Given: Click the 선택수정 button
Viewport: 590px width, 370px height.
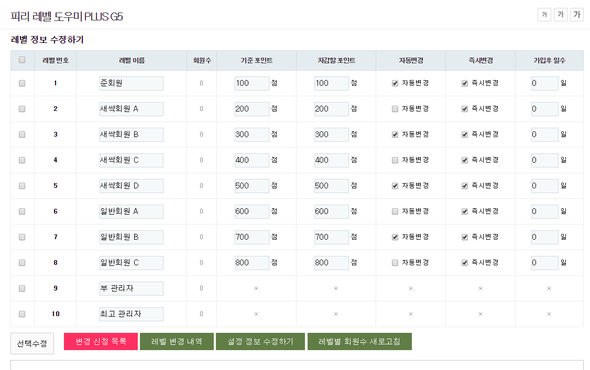Looking at the screenshot, I should (x=32, y=343).
